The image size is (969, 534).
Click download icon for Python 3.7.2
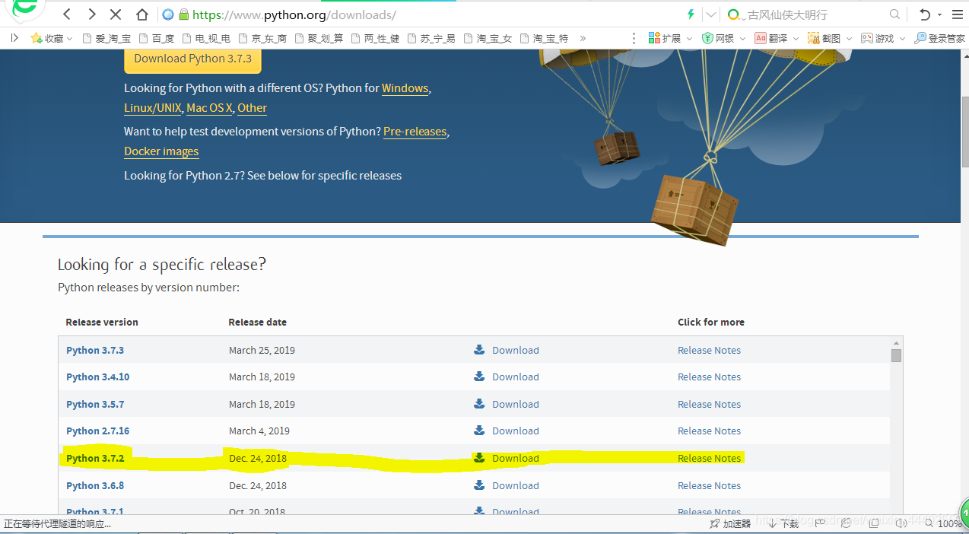point(479,458)
